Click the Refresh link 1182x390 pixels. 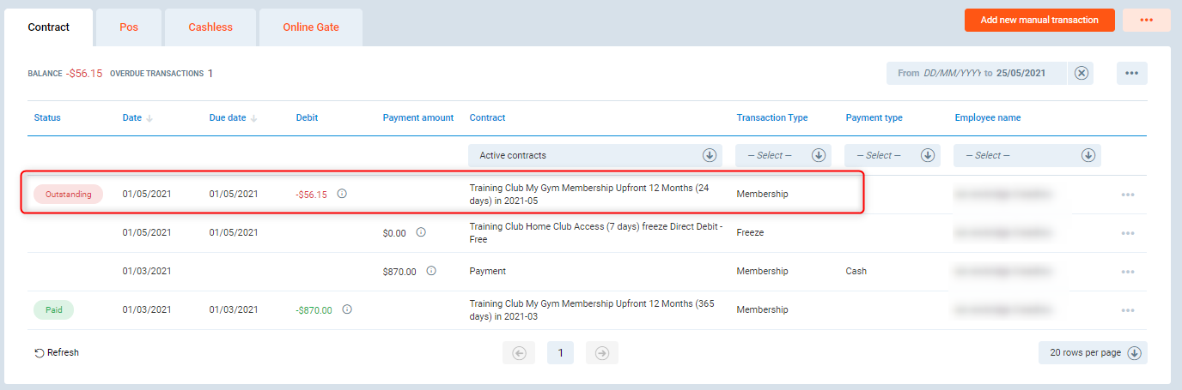[57, 352]
